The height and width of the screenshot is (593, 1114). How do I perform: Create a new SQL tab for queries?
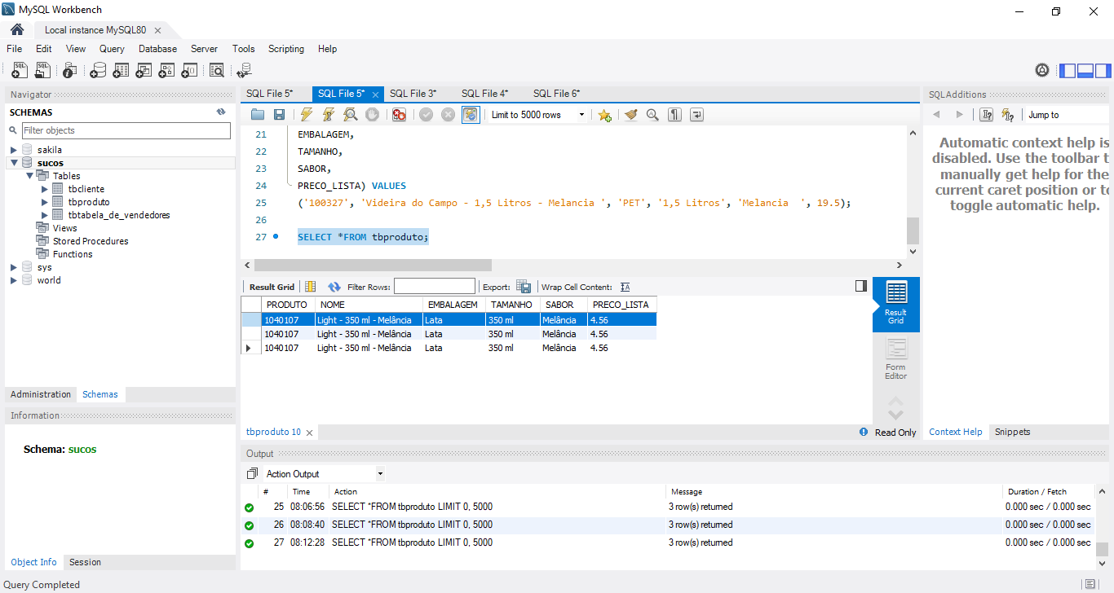pos(20,71)
